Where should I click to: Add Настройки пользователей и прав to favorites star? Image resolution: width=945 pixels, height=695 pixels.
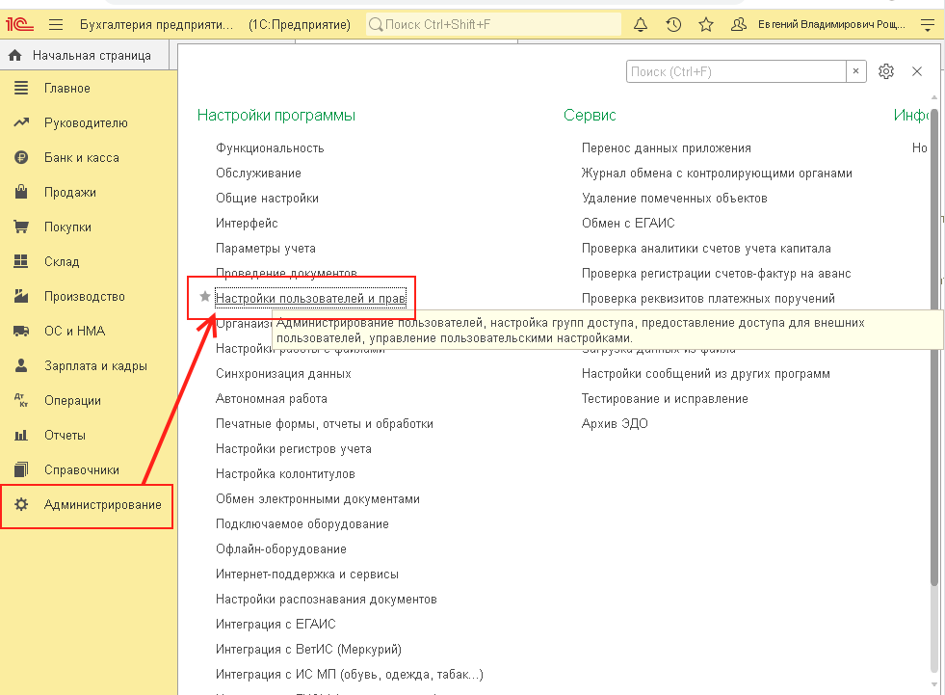204,298
